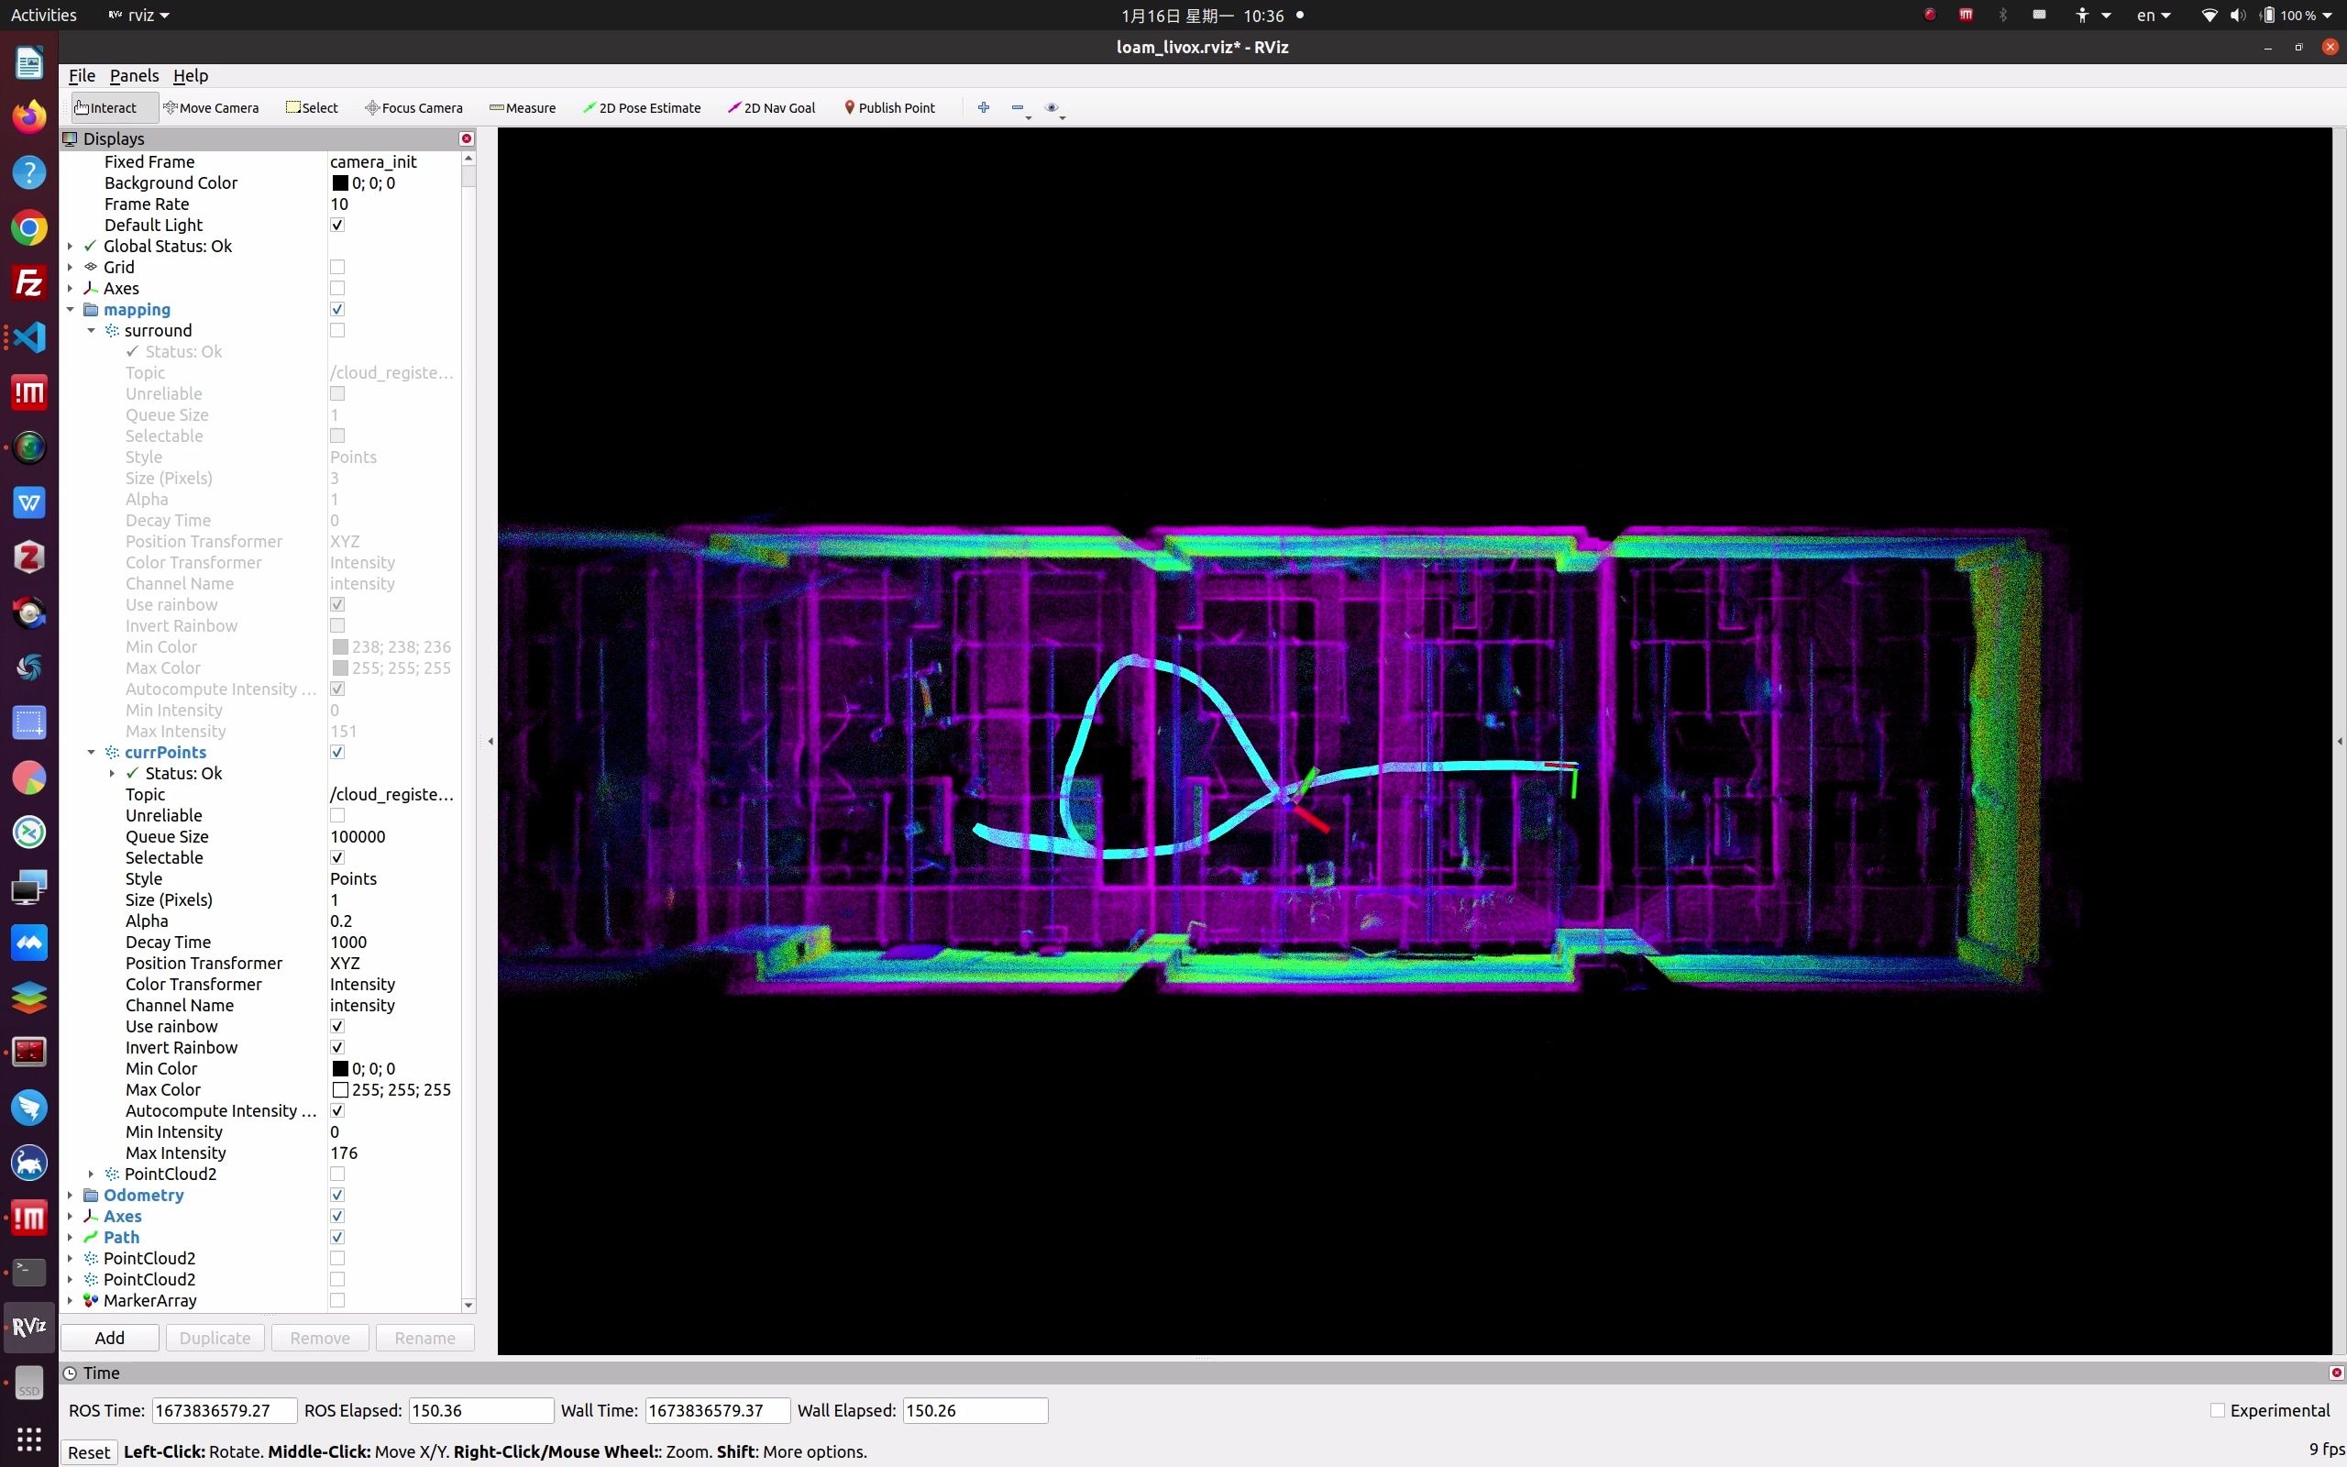Choose the 2D Pose Estimate tool

click(642, 107)
